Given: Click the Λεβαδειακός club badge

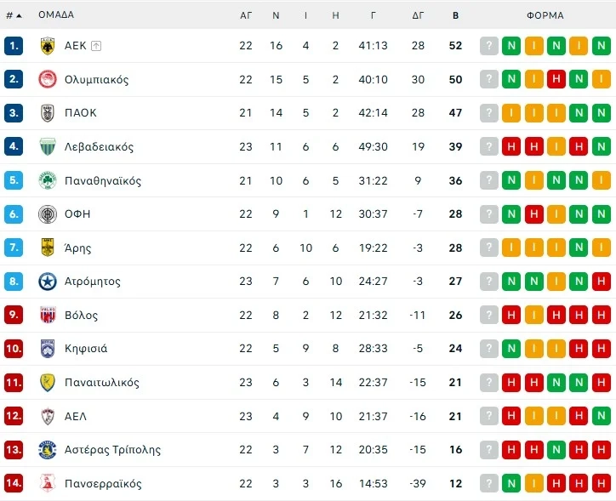Looking at the screenshot, I should 48,147.
